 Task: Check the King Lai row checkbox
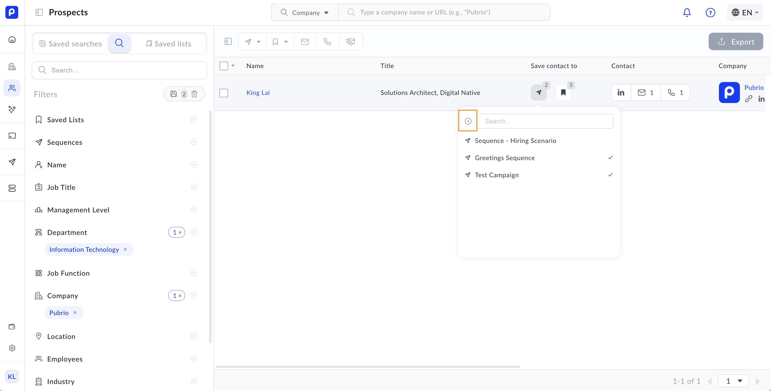point(224,93)
